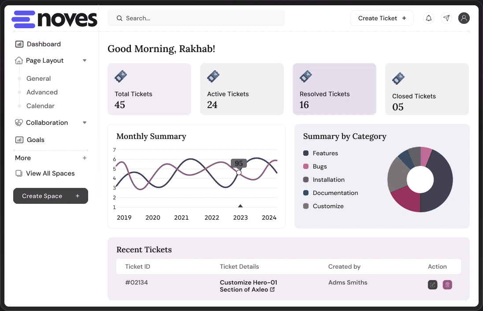Click the Create Space button
This screenshot has width=483, height=311.
tap(50, 196)
